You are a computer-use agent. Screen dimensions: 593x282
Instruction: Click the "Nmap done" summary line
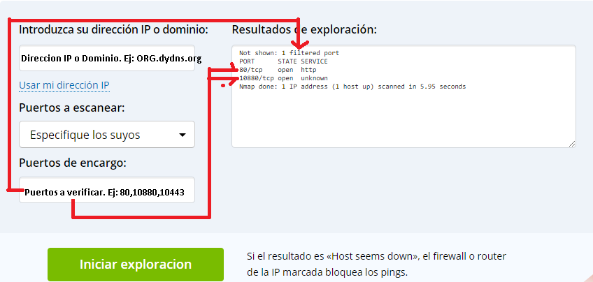[x=352, y=87]
